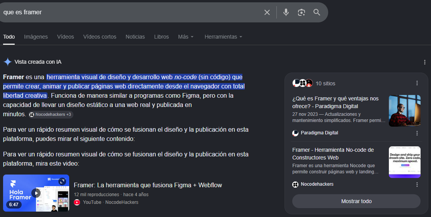
Task: Expand the video with the fullscreen corner icon
Action: [x=62, y=181]
